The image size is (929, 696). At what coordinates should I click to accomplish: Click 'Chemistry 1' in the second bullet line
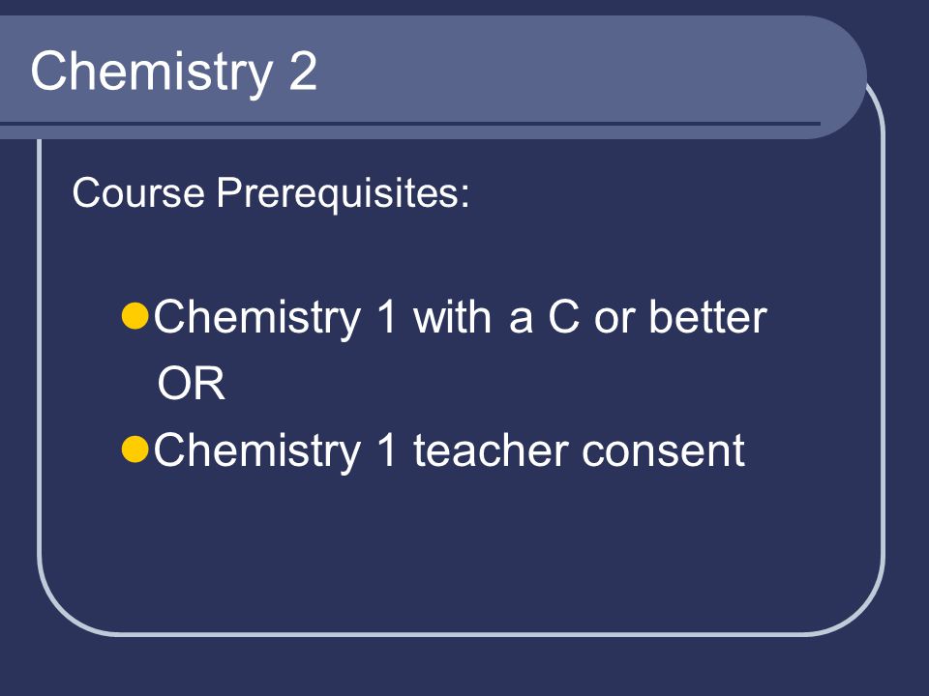(276, 451)
